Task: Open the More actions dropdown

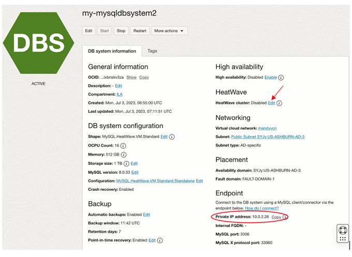Action: click(169, 31)
